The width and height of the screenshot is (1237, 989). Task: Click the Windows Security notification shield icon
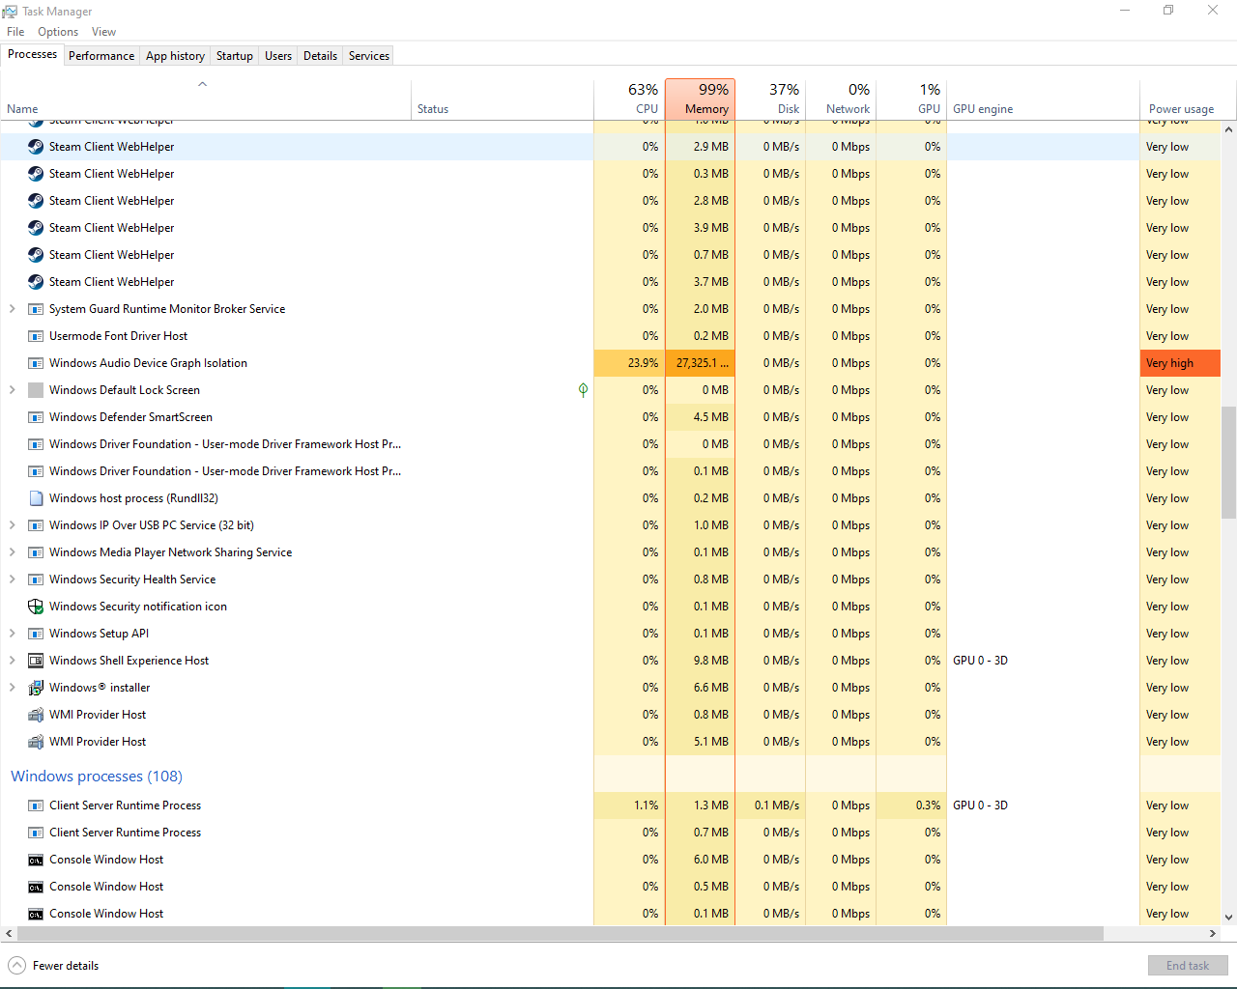[36, 607]
